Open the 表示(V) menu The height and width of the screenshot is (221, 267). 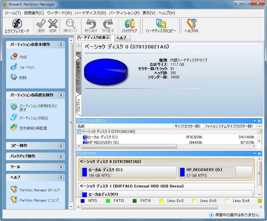pyautogui.click(x=149, y=13)
